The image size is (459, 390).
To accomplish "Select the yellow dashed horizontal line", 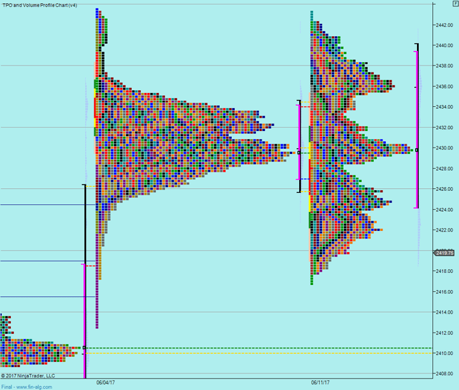I will [255, 353].
